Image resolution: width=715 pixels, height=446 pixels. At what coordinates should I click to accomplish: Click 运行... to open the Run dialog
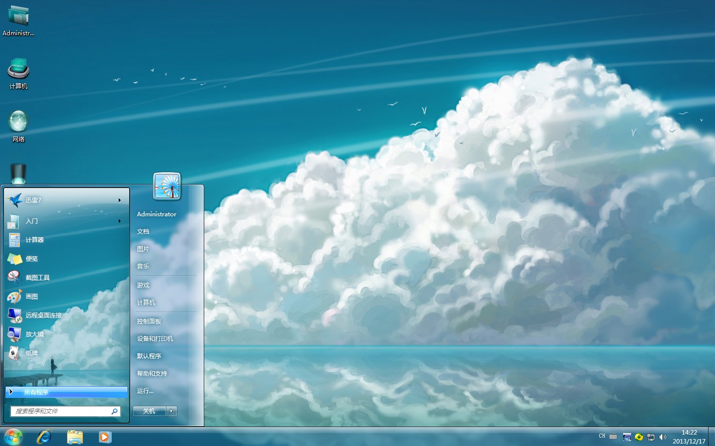[x=145, y=390]
